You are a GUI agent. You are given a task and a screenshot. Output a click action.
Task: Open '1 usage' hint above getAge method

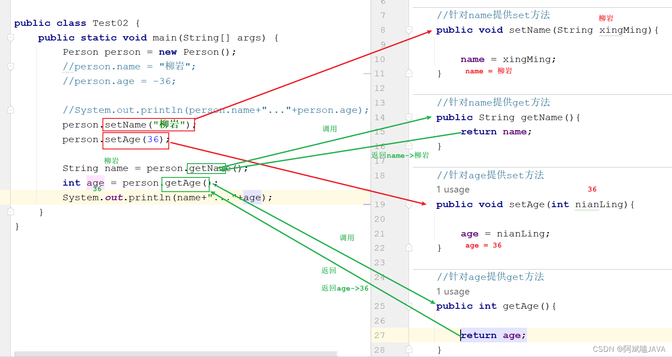(453, 292)
